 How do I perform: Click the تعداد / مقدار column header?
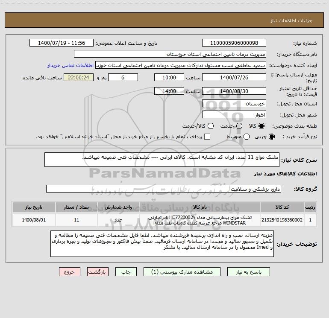tap(76, 207)
